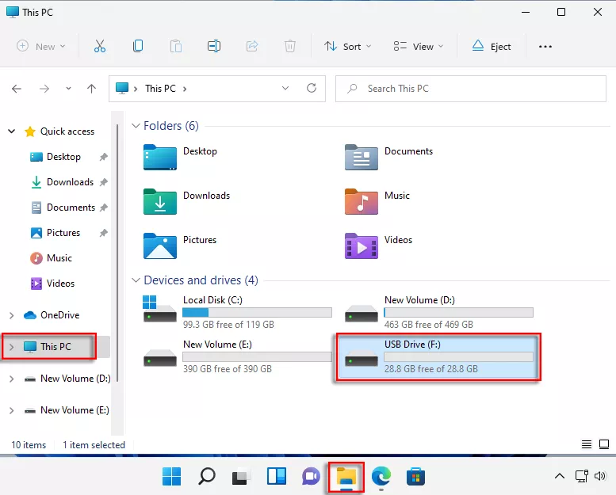Click the Eject button for the drive
The height and width of the screenshot is (495, 616).
(x=492, y=46)
